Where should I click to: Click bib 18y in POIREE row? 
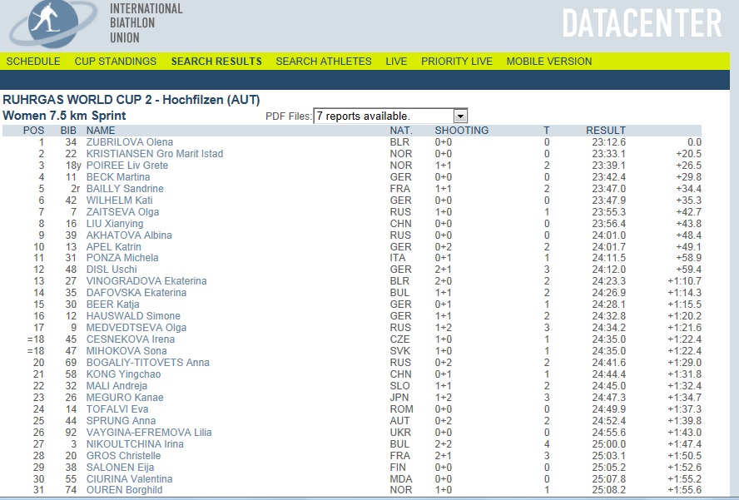tap(73, 166)
